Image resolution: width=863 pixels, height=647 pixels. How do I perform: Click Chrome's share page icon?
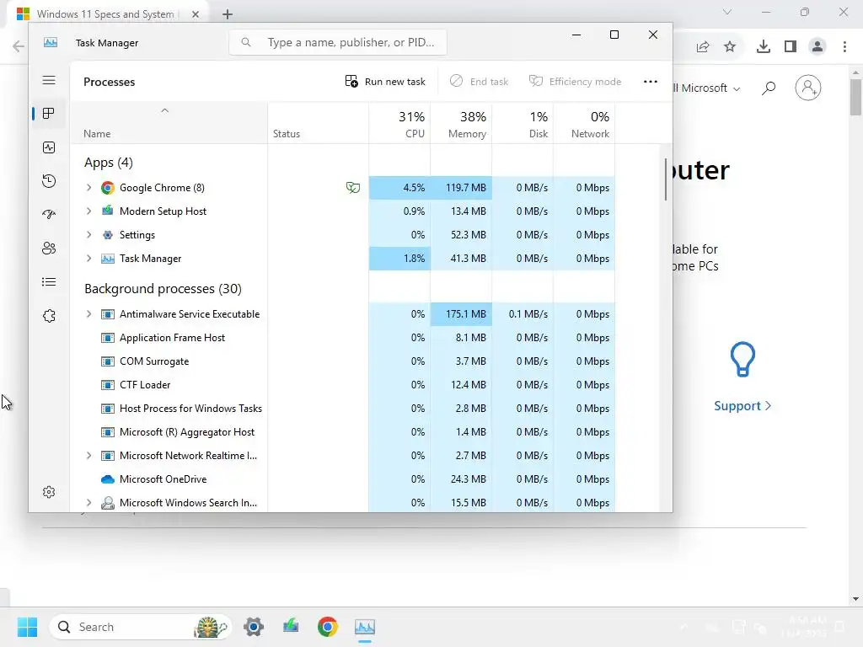tap(703, 47)
